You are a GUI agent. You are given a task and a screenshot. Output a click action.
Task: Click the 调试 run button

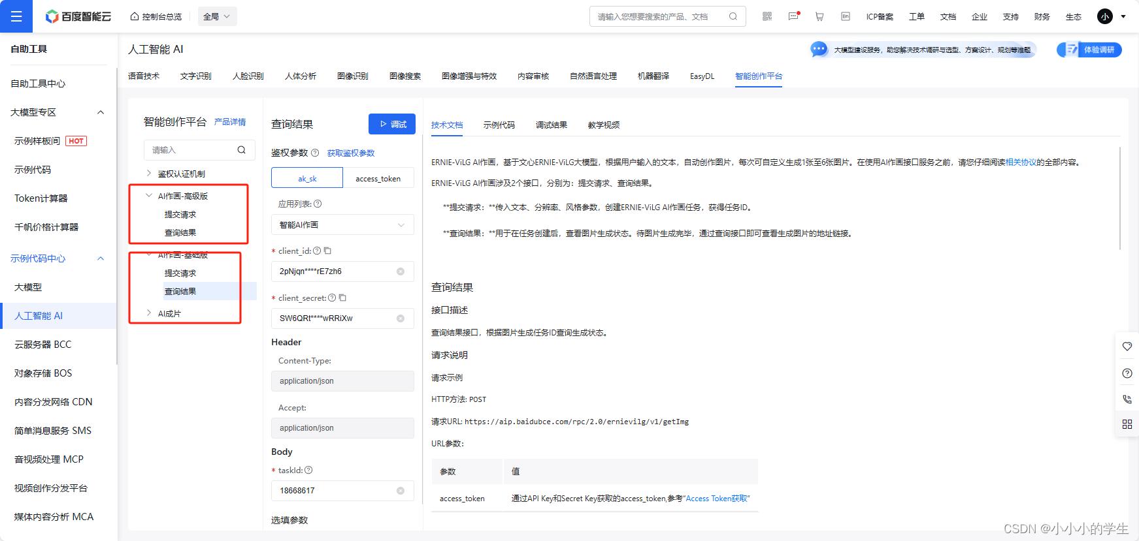[x=392, y=124]
